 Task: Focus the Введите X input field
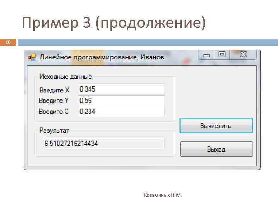tap(121, 89)
